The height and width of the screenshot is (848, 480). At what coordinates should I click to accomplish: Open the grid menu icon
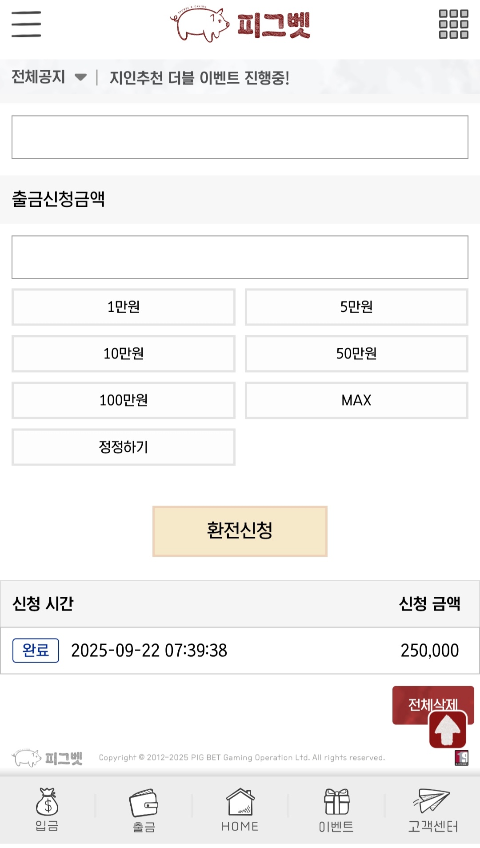click(453, 24)
